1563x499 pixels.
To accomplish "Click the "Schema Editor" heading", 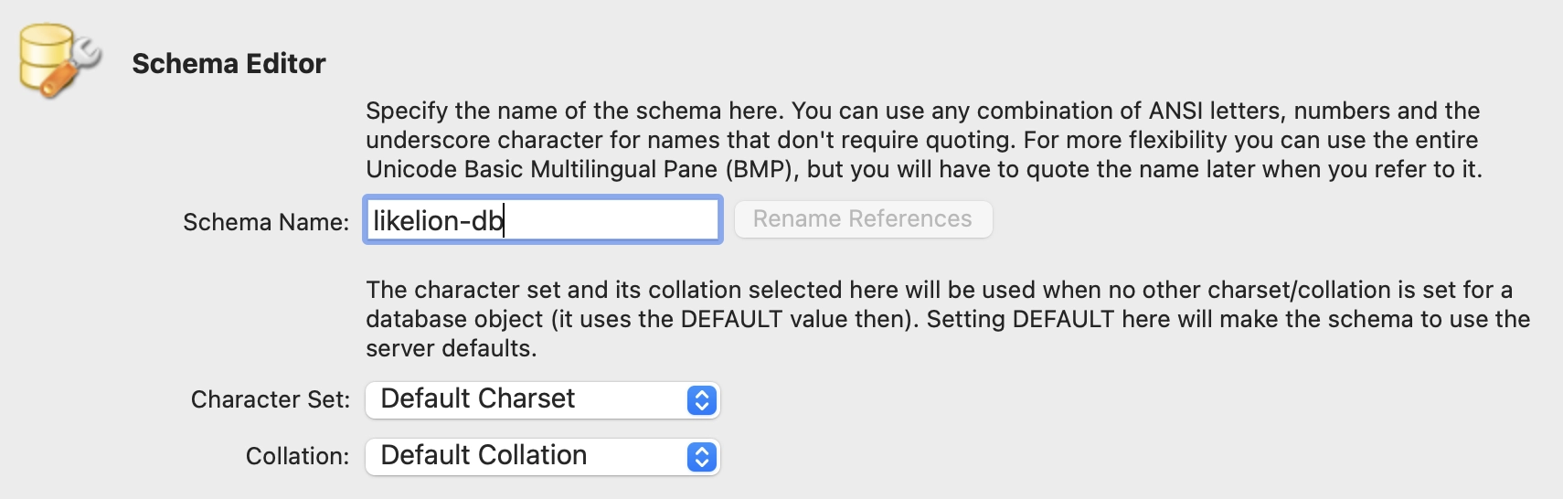I will [x=229, y=63].
